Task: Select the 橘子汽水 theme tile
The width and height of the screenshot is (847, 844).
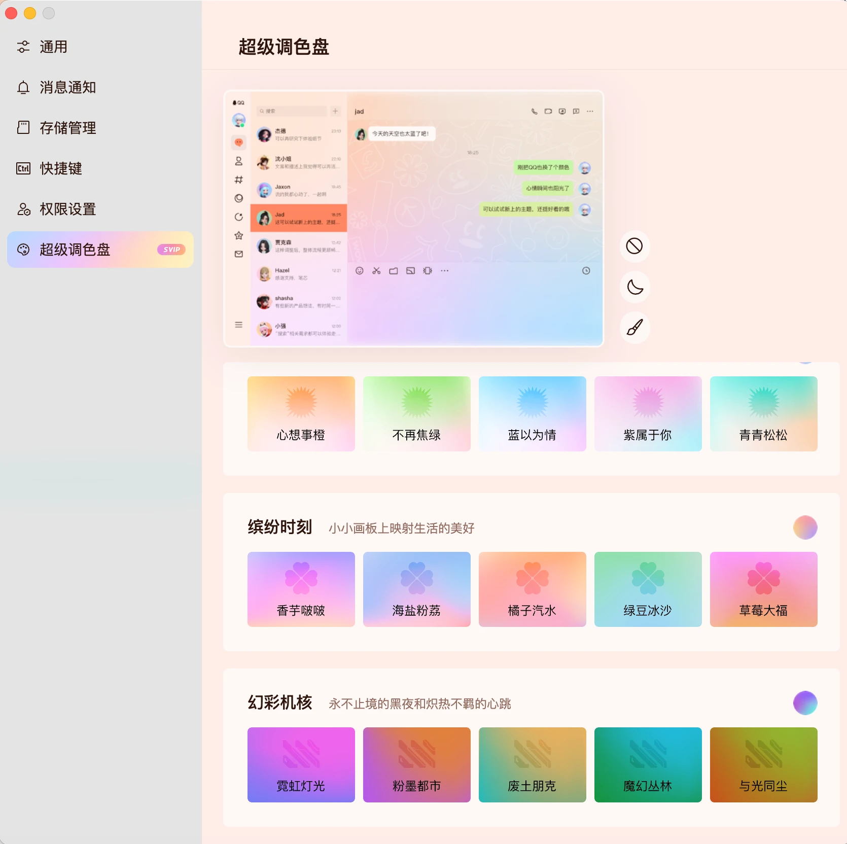Action: pos(532,589)
